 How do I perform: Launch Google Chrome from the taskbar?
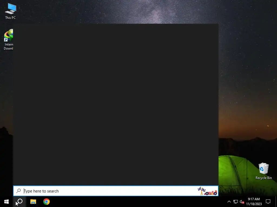pos(47,202)
